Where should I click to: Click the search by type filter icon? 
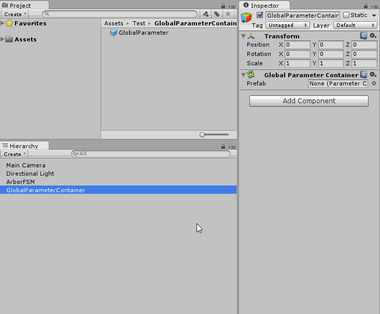click(206, 15)
